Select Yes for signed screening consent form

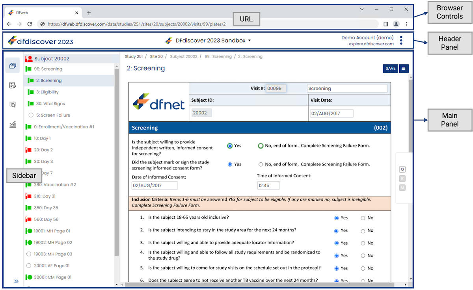(230, 164)
